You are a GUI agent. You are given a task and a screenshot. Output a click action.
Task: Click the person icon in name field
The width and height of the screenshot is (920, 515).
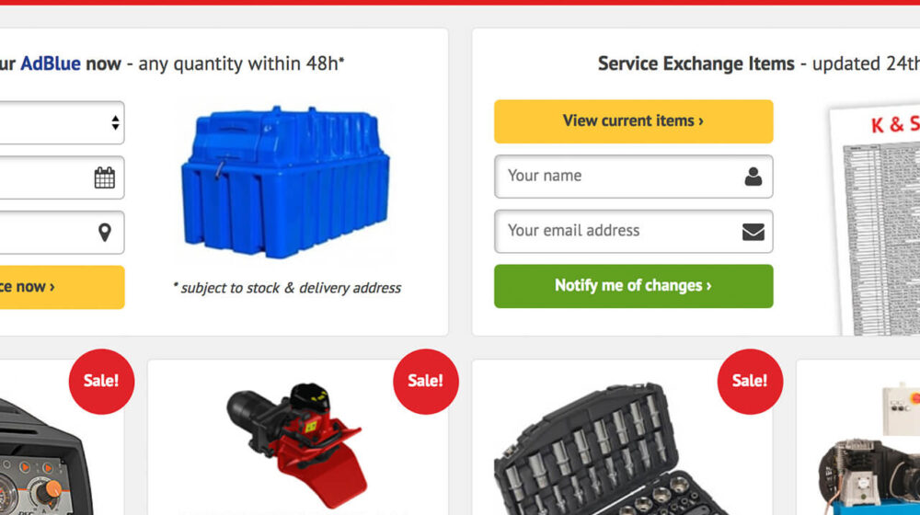[753, 177]
